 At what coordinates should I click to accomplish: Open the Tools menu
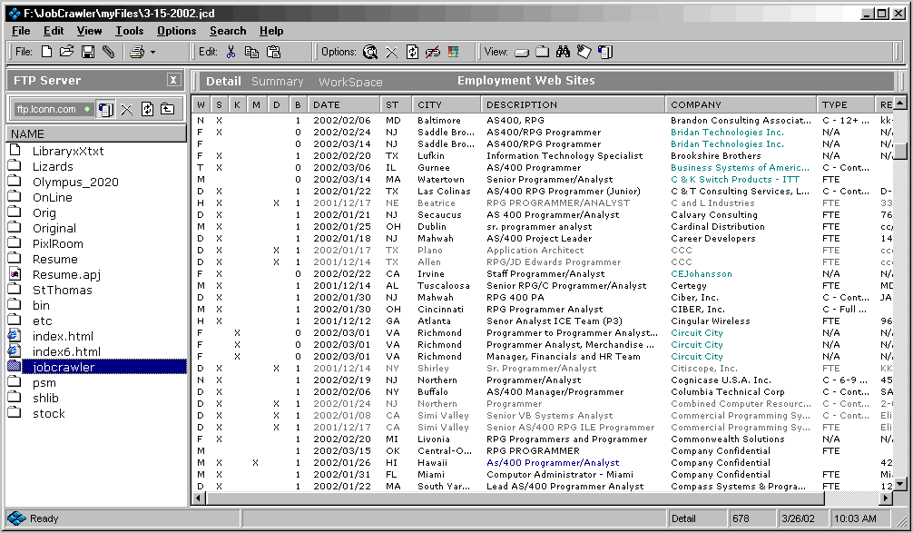tap(129, 31)
